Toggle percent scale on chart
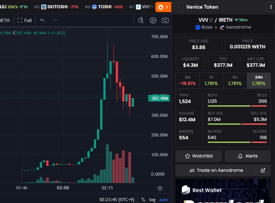 pyautogui.click(x=143, y=199)
